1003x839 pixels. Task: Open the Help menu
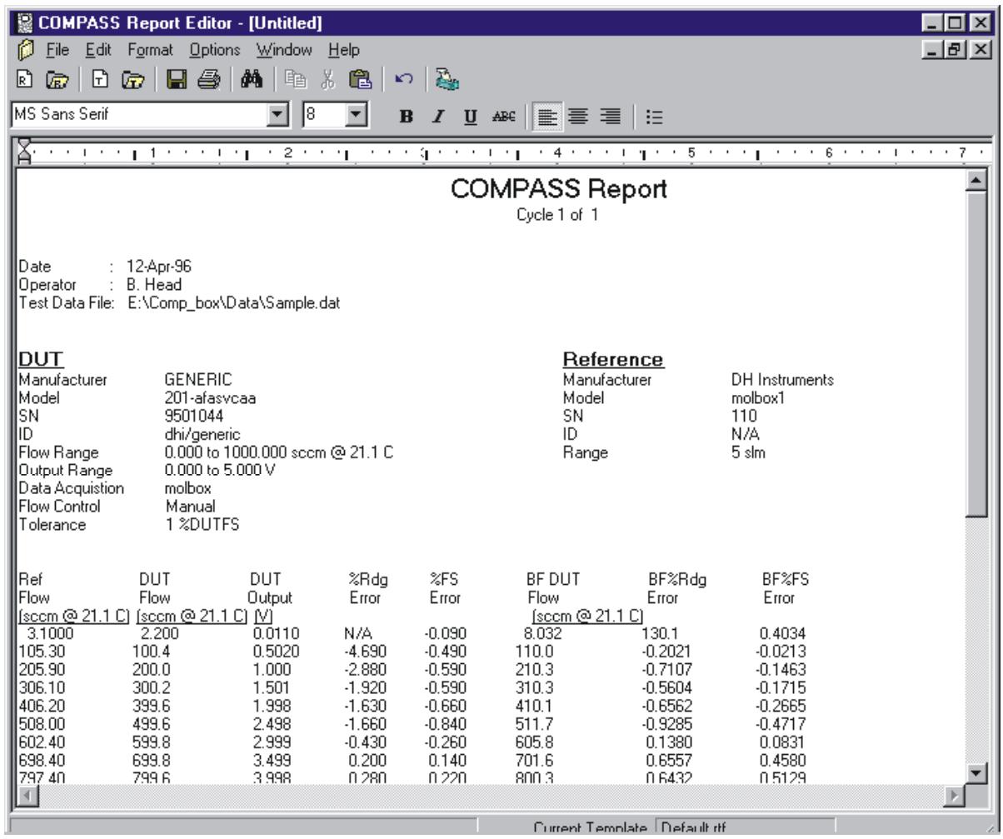(x=344, y=51)
